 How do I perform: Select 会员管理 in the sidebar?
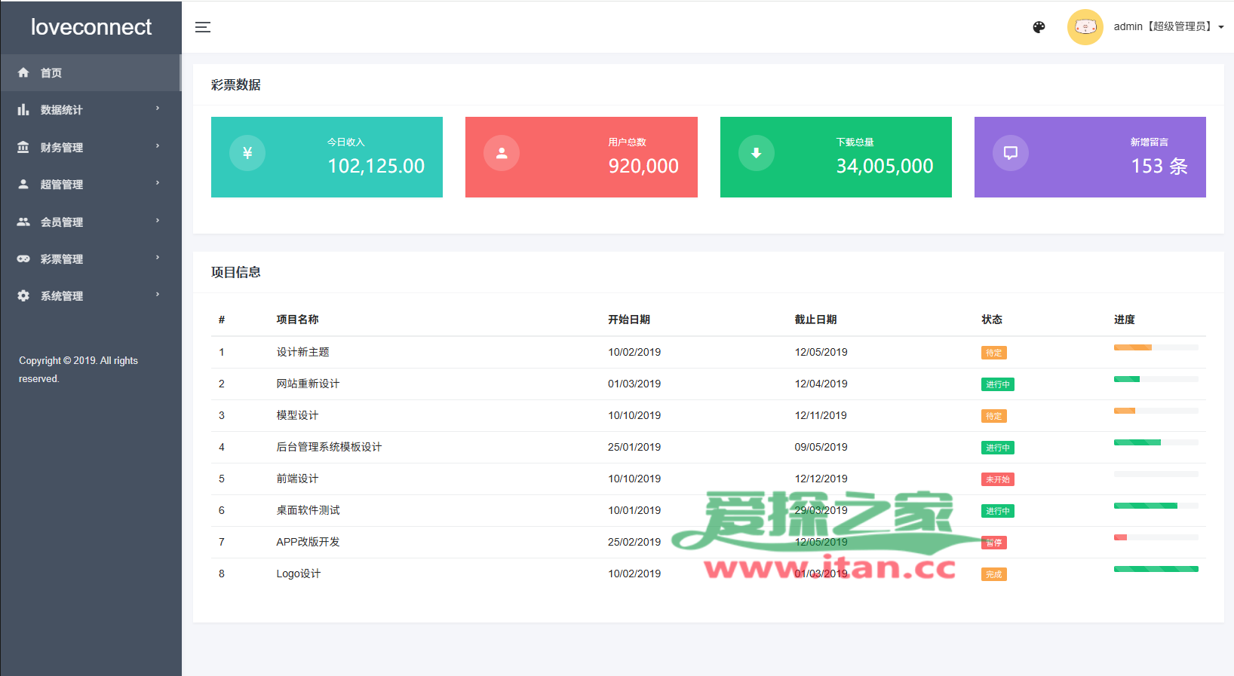point(62,222)
